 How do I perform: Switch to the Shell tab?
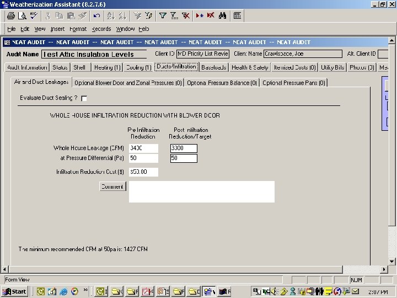pyautogui.click(x=79, y=67)
